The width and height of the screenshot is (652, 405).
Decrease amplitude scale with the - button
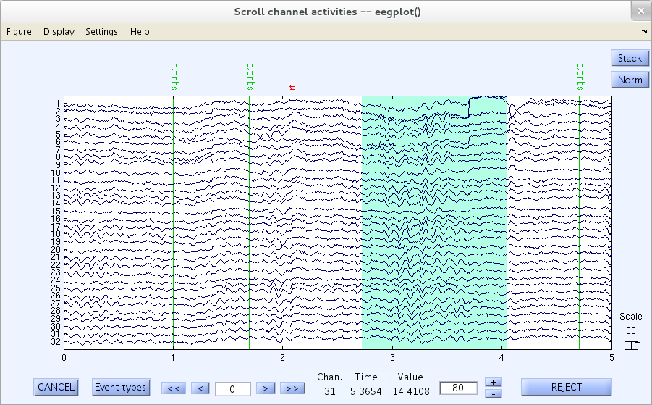coord(493,393)
